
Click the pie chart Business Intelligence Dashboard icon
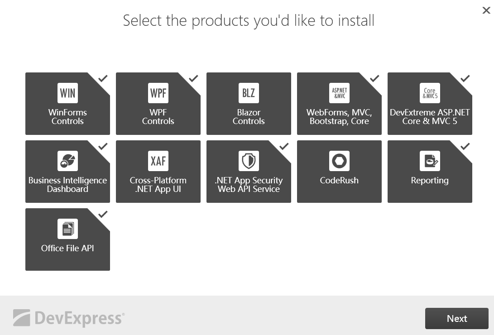click(x=67, y=161)
